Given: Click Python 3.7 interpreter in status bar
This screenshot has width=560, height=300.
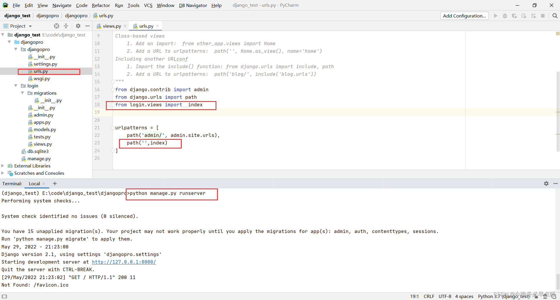Looking at the screenshot, I should coord(504,296).
